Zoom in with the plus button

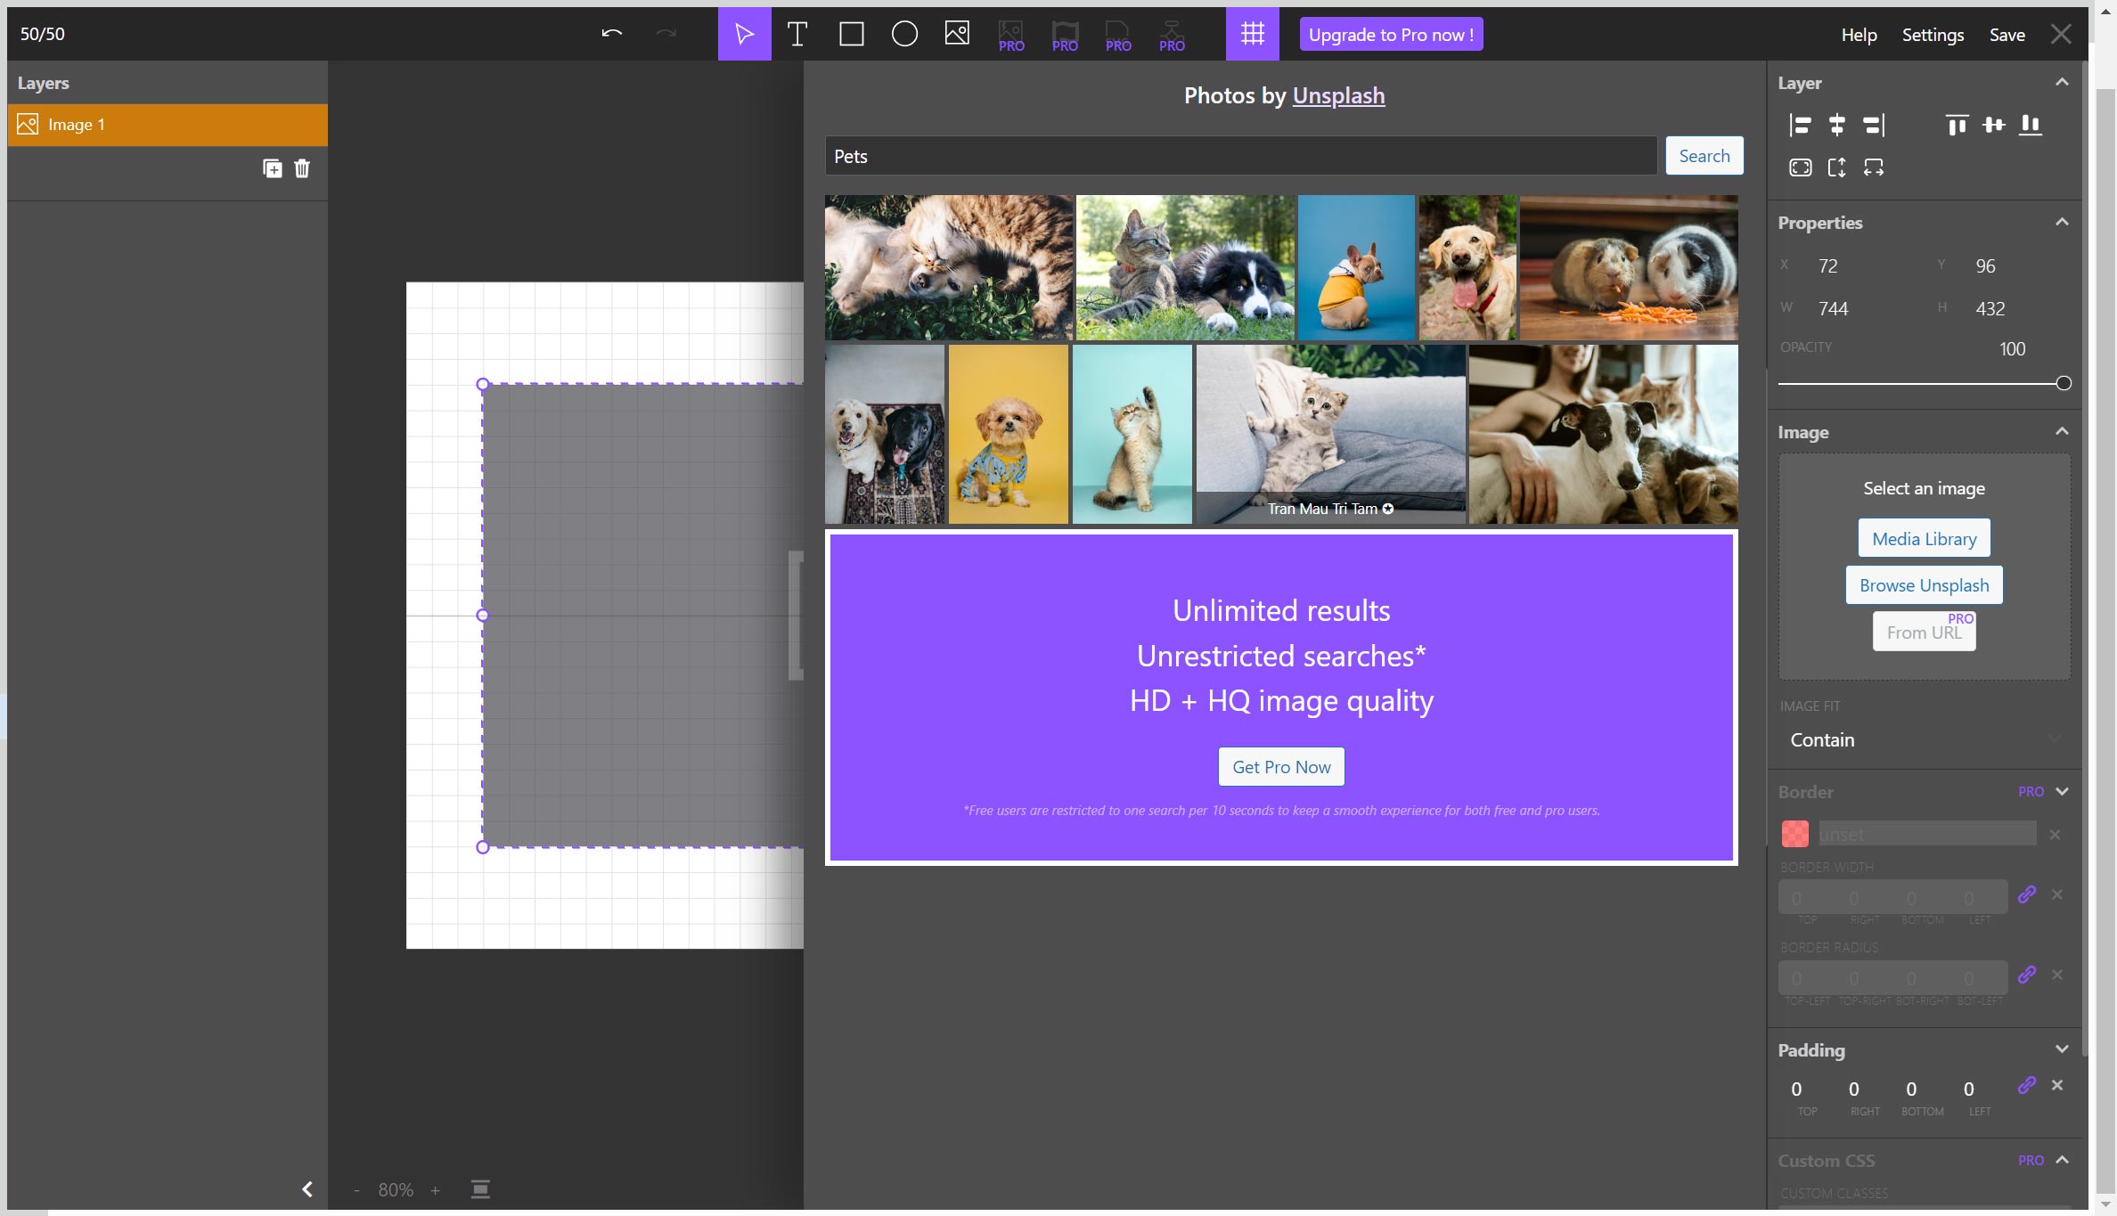[x=435, y=1190]
